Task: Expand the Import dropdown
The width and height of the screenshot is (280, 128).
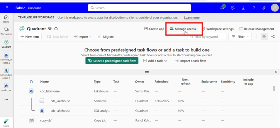Action: [82, 37]
